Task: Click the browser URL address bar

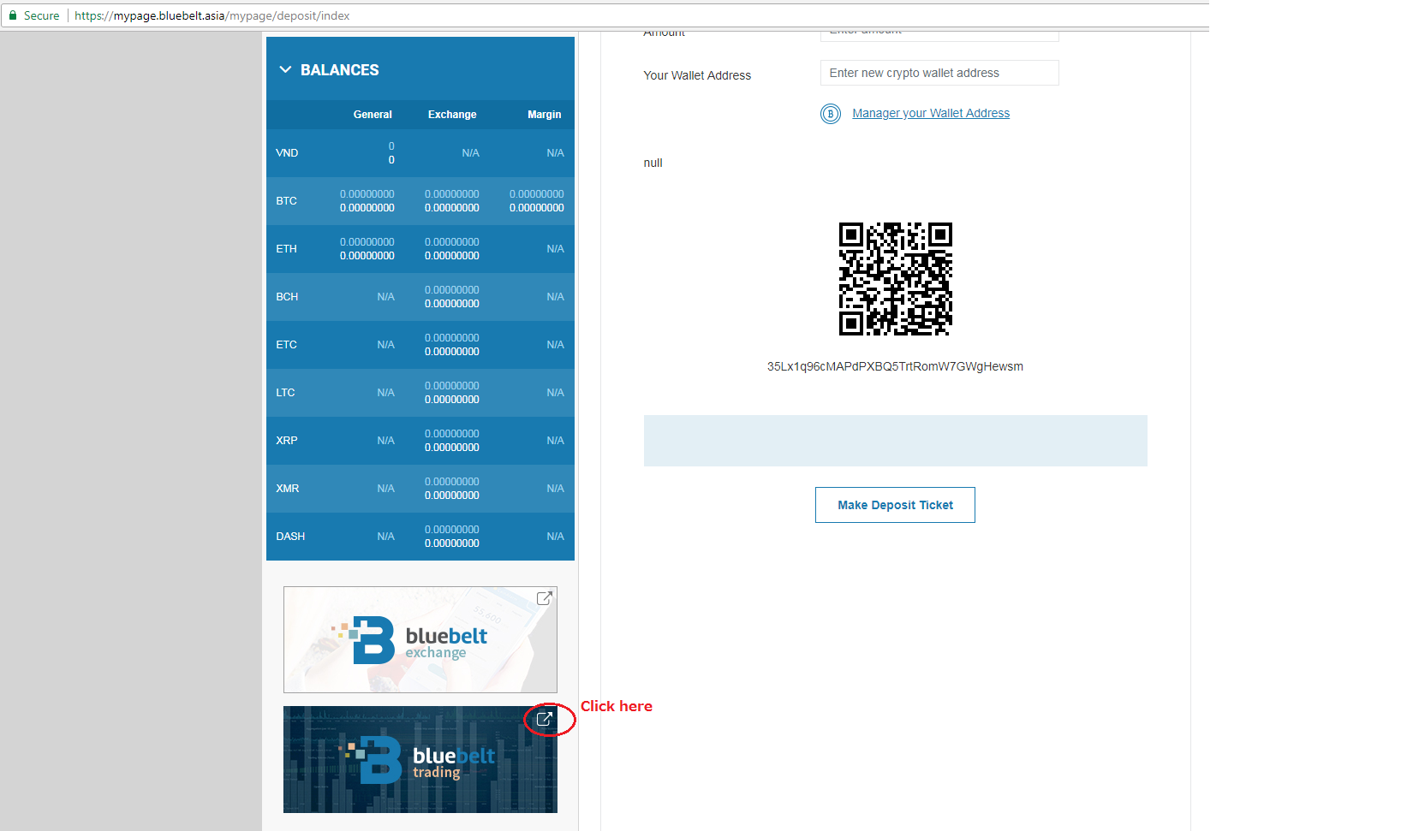Action: tap(599, 15)
